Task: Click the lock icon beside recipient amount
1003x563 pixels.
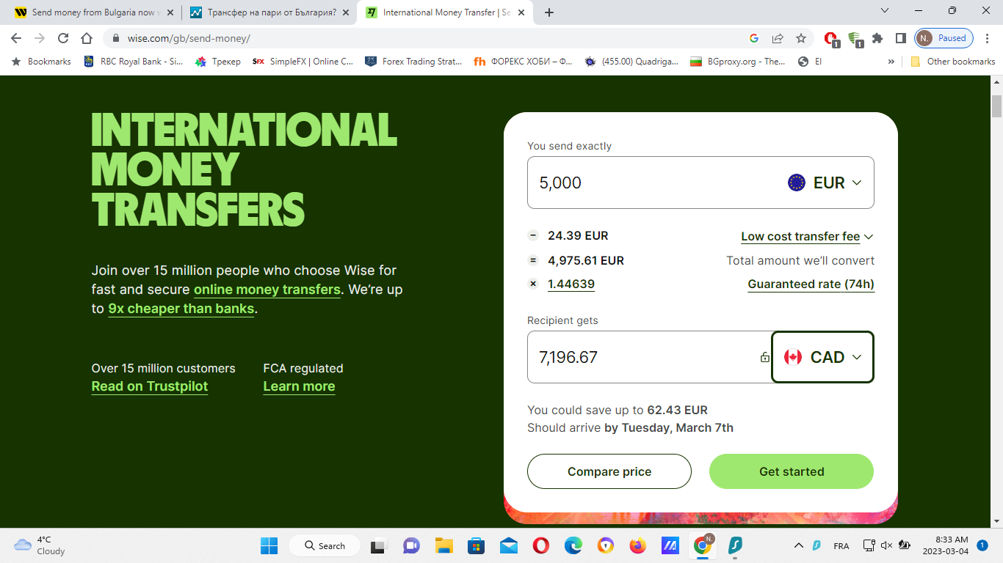Action: 764,358
